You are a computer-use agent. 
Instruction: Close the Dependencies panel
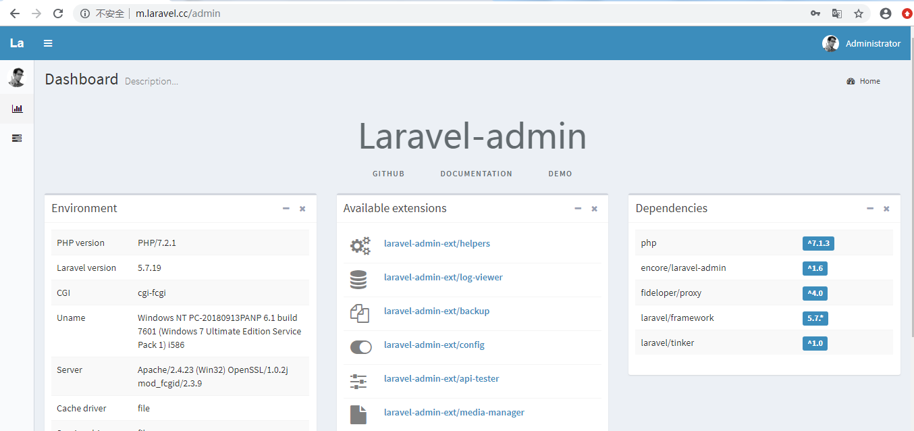pos(886,209)
